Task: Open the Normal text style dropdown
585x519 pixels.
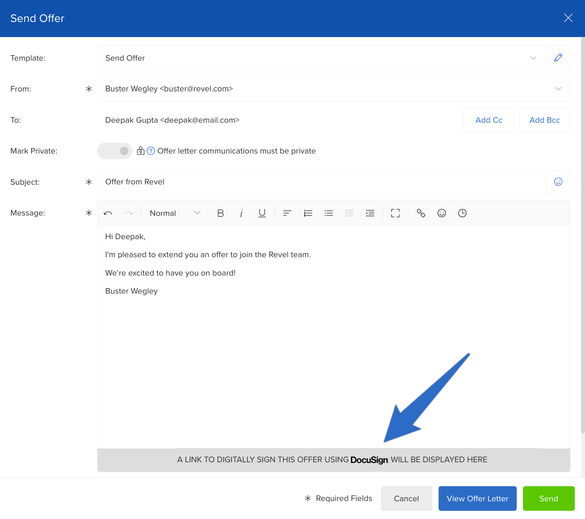Action: 175,213
